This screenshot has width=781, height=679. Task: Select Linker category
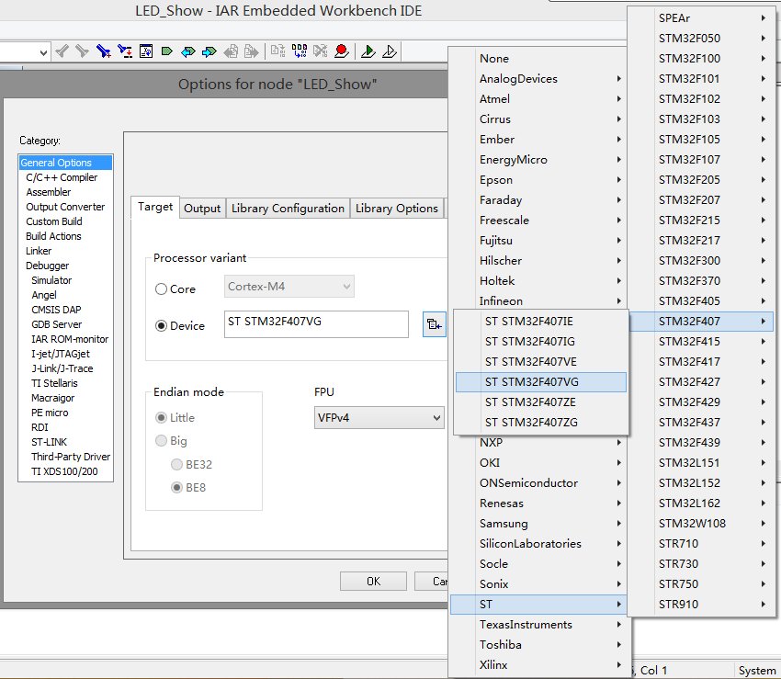click(39, 251)
